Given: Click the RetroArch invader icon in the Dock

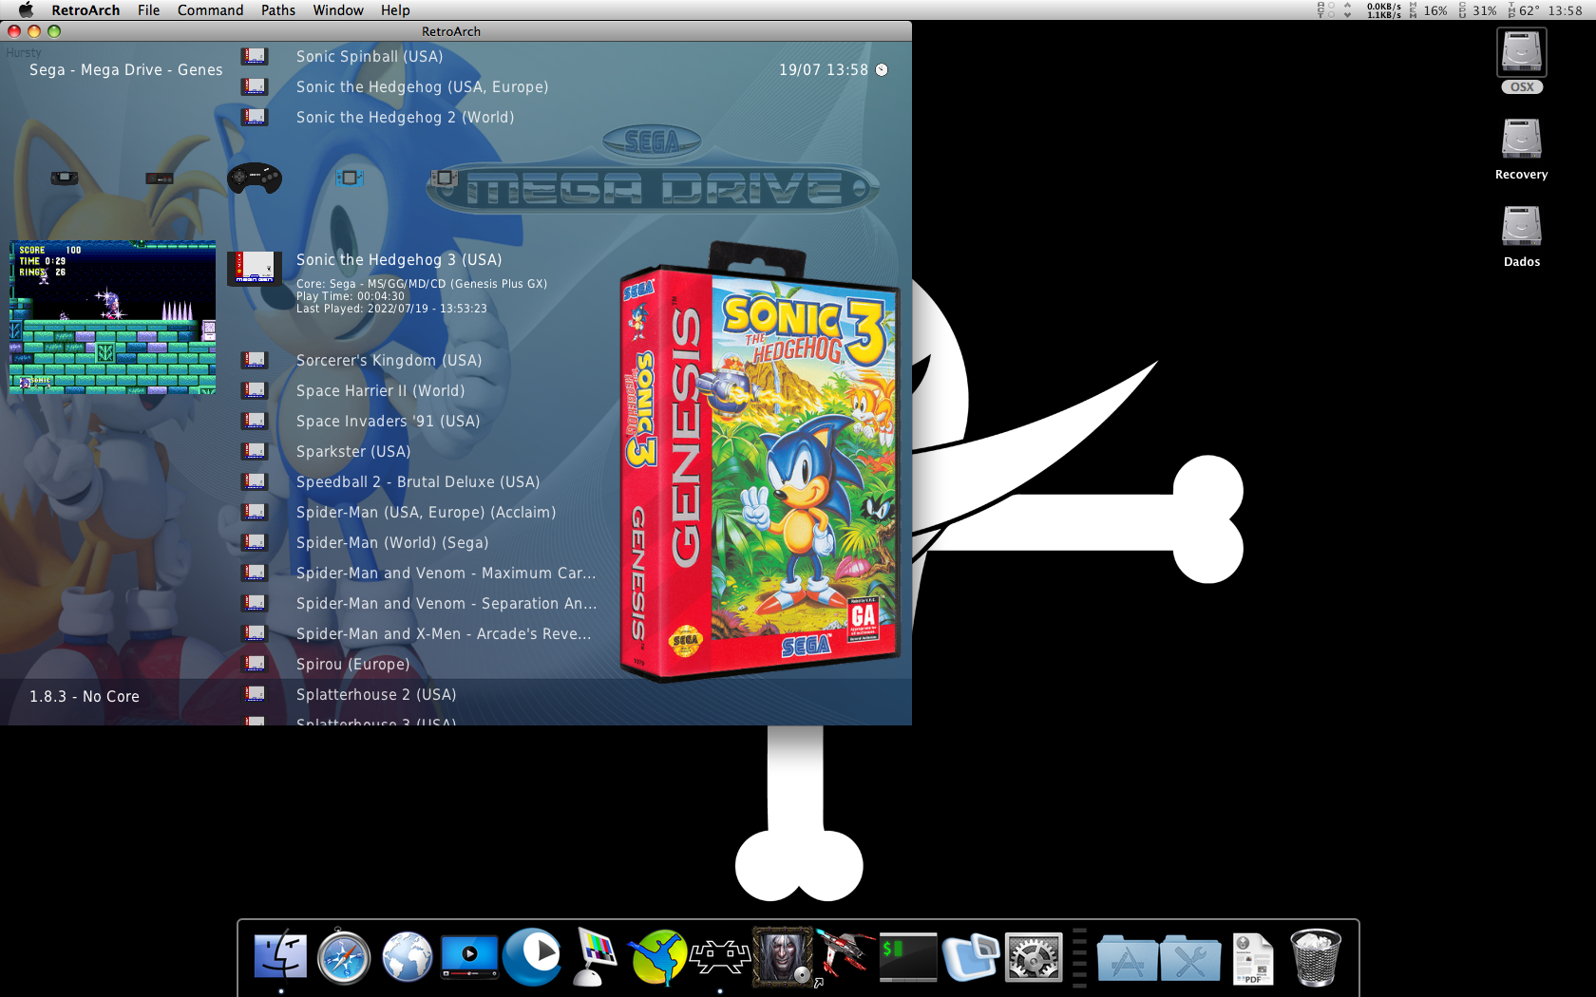Looking at the screenshot, I should (720, 956).
